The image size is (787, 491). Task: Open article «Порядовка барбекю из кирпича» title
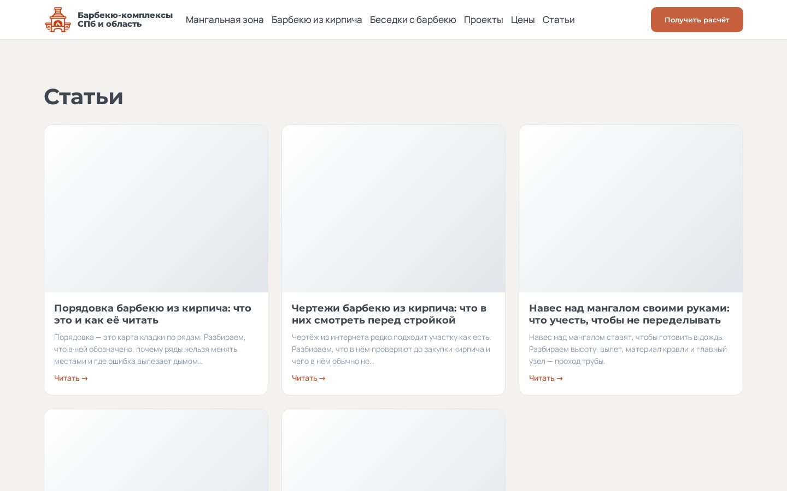point(152,314)
